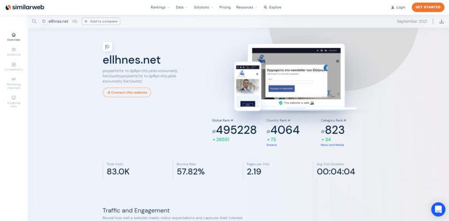Click the Similarweb logo
This screenshot has width=449, height=221.
point(25,7)
